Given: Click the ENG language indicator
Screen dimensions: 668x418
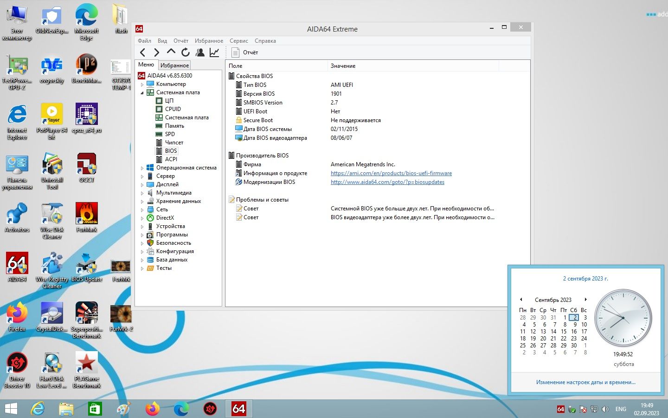Looking at the screenshot, I should coord(621,409).
